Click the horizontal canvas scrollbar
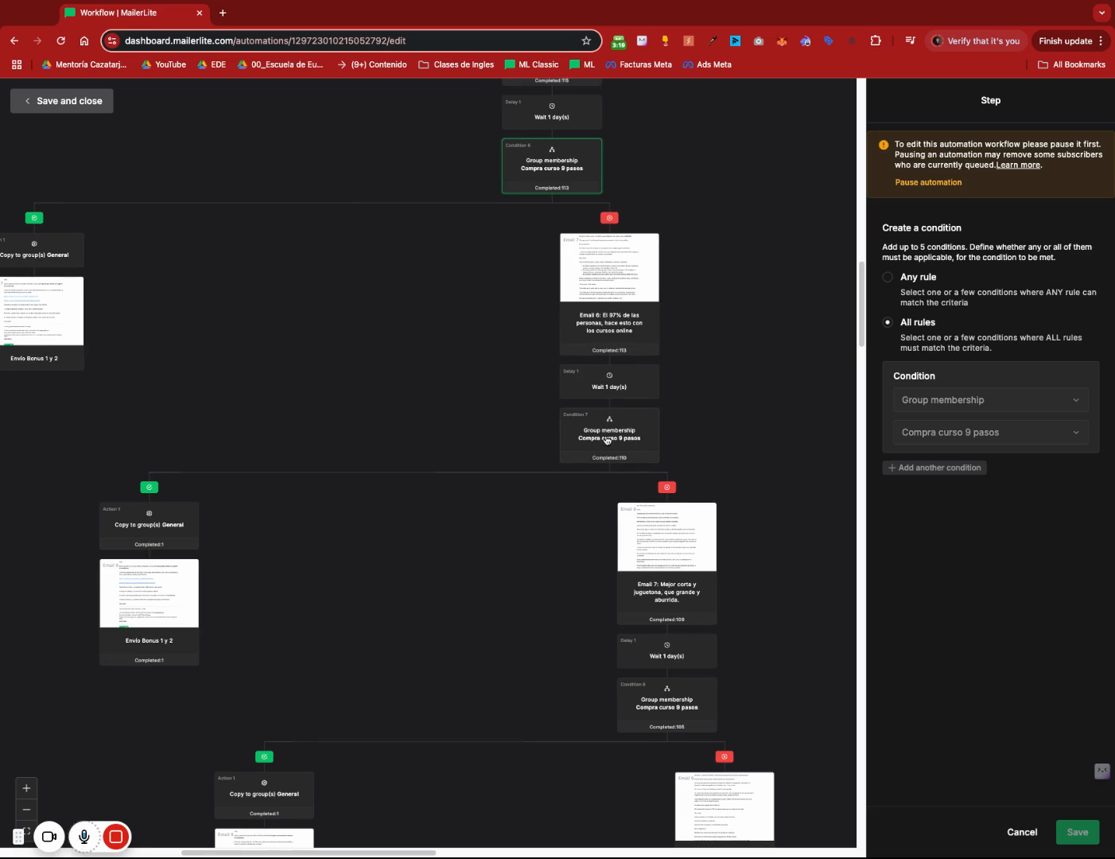The width and height of the screenshot is (1115, 859). click(309, 853)
